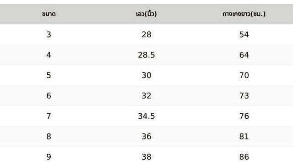Click pants length value 81
293x167 pixels.
(244, 136)
